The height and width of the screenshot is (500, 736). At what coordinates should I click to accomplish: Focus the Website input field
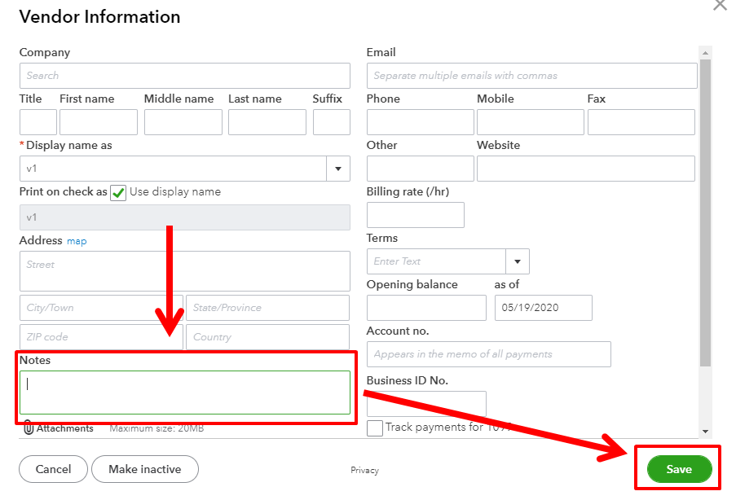[585, 169]
